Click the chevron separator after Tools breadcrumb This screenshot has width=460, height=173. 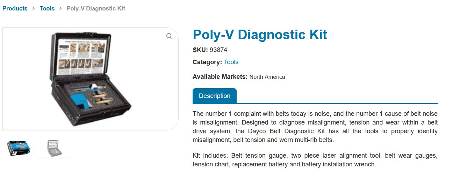[60, 8]
